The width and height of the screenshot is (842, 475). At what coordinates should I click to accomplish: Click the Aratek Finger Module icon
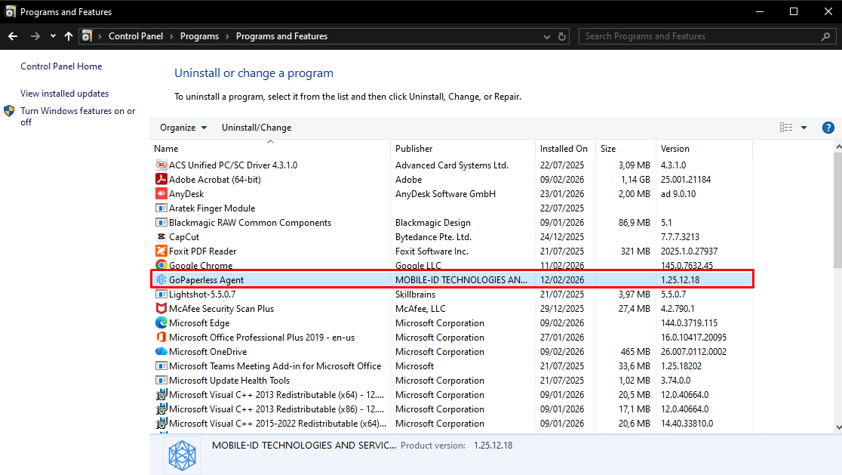point(161,208)
